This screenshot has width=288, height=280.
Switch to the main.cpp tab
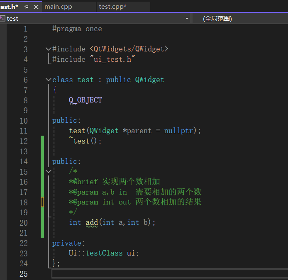58,7
